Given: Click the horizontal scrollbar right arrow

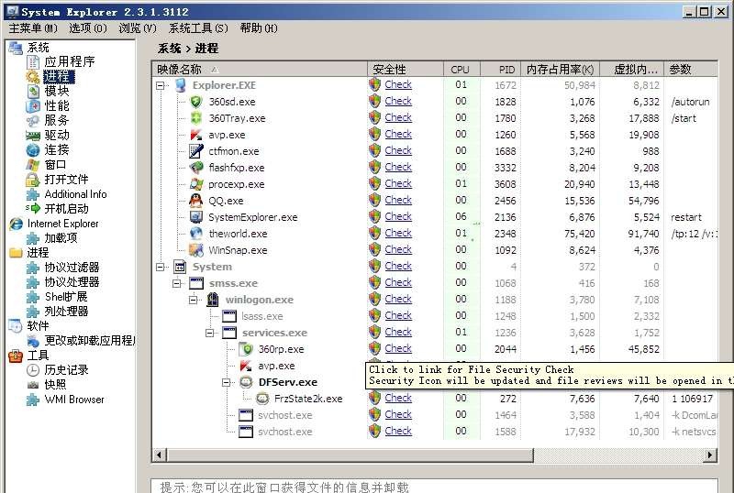Looking at the screenshot, I should coord(710,455).
